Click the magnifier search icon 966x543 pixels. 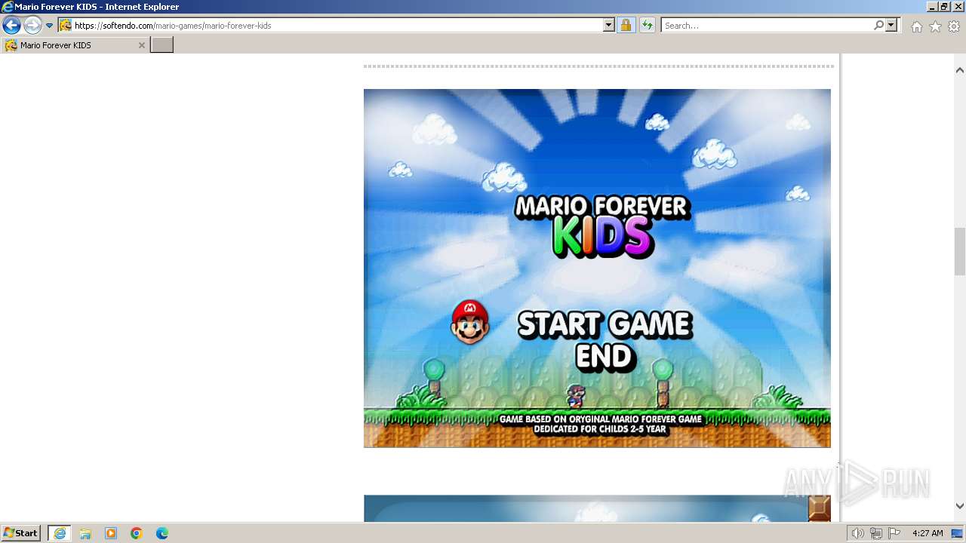coord(878,26)
